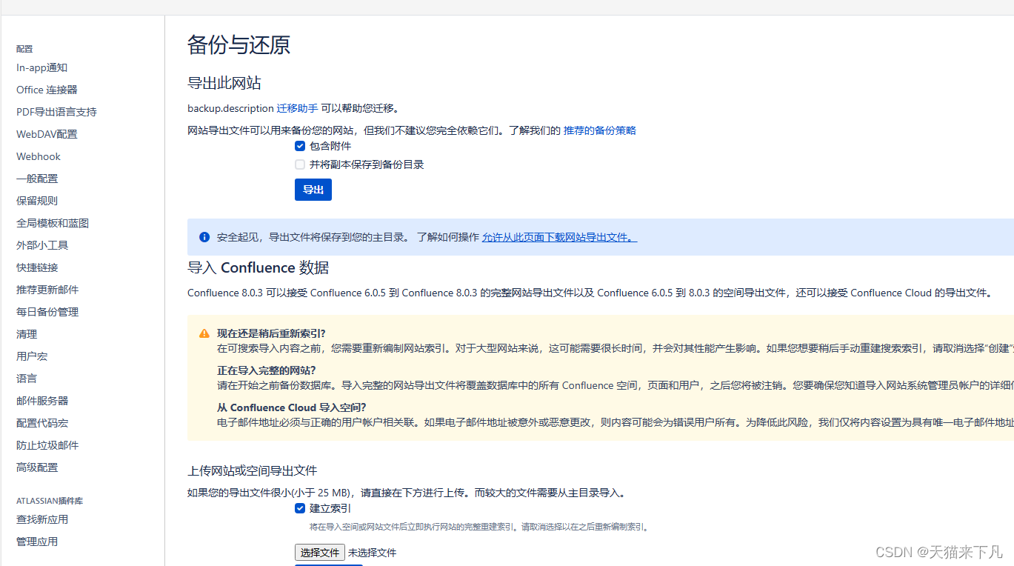Open 查找新应用 in plugin library
Image resolution: width=1014 pixels, height=566 pixels.
(x=42, y=519)
